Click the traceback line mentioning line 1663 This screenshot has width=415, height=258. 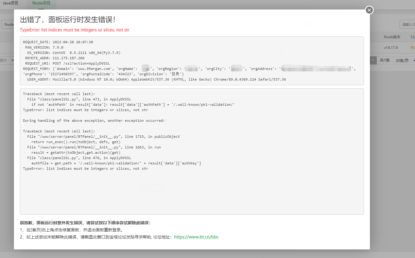tap(94, 147)
